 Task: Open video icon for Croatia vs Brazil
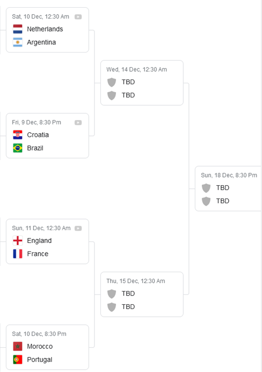tap(78, 123)
